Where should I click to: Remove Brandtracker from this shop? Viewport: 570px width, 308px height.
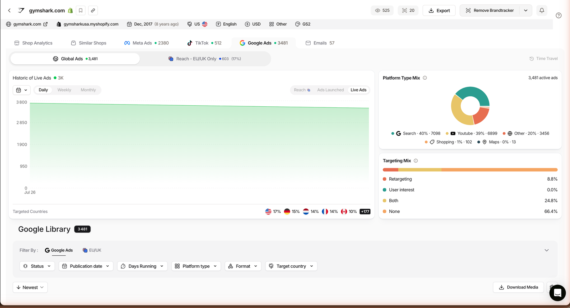click(489, 10)
